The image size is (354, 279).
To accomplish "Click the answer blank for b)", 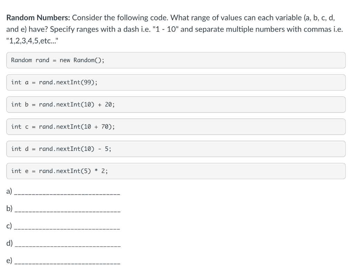I will click(67, 211).
